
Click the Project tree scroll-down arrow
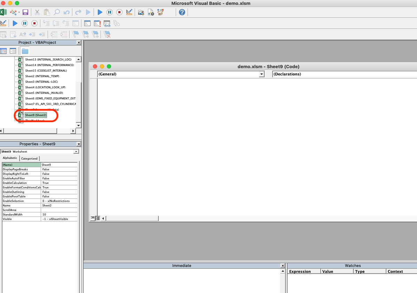tap(78, 125)
